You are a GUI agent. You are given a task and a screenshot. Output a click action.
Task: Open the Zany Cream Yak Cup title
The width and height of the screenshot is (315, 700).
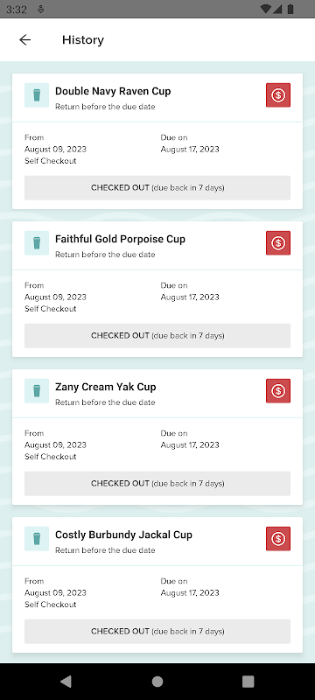point(106,387)
